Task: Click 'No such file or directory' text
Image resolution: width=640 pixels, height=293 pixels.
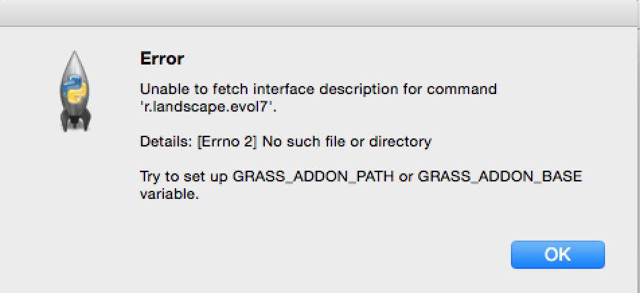Action: (346, 142)
